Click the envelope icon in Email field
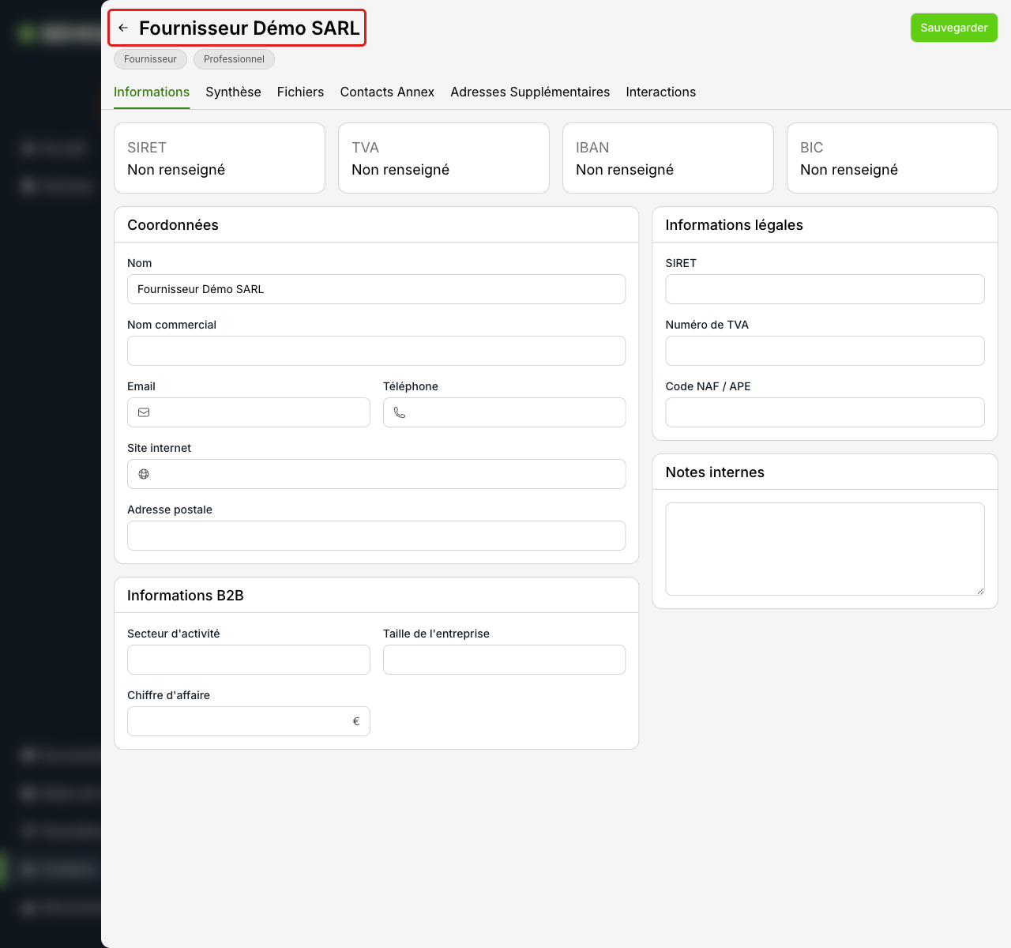This screenshot has height=948, width=1011. click(x=144, y=412)
